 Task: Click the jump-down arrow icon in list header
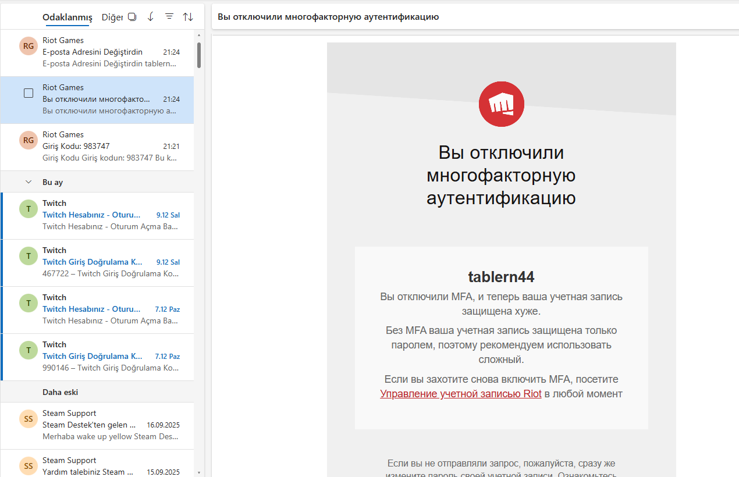click(151, 17)
